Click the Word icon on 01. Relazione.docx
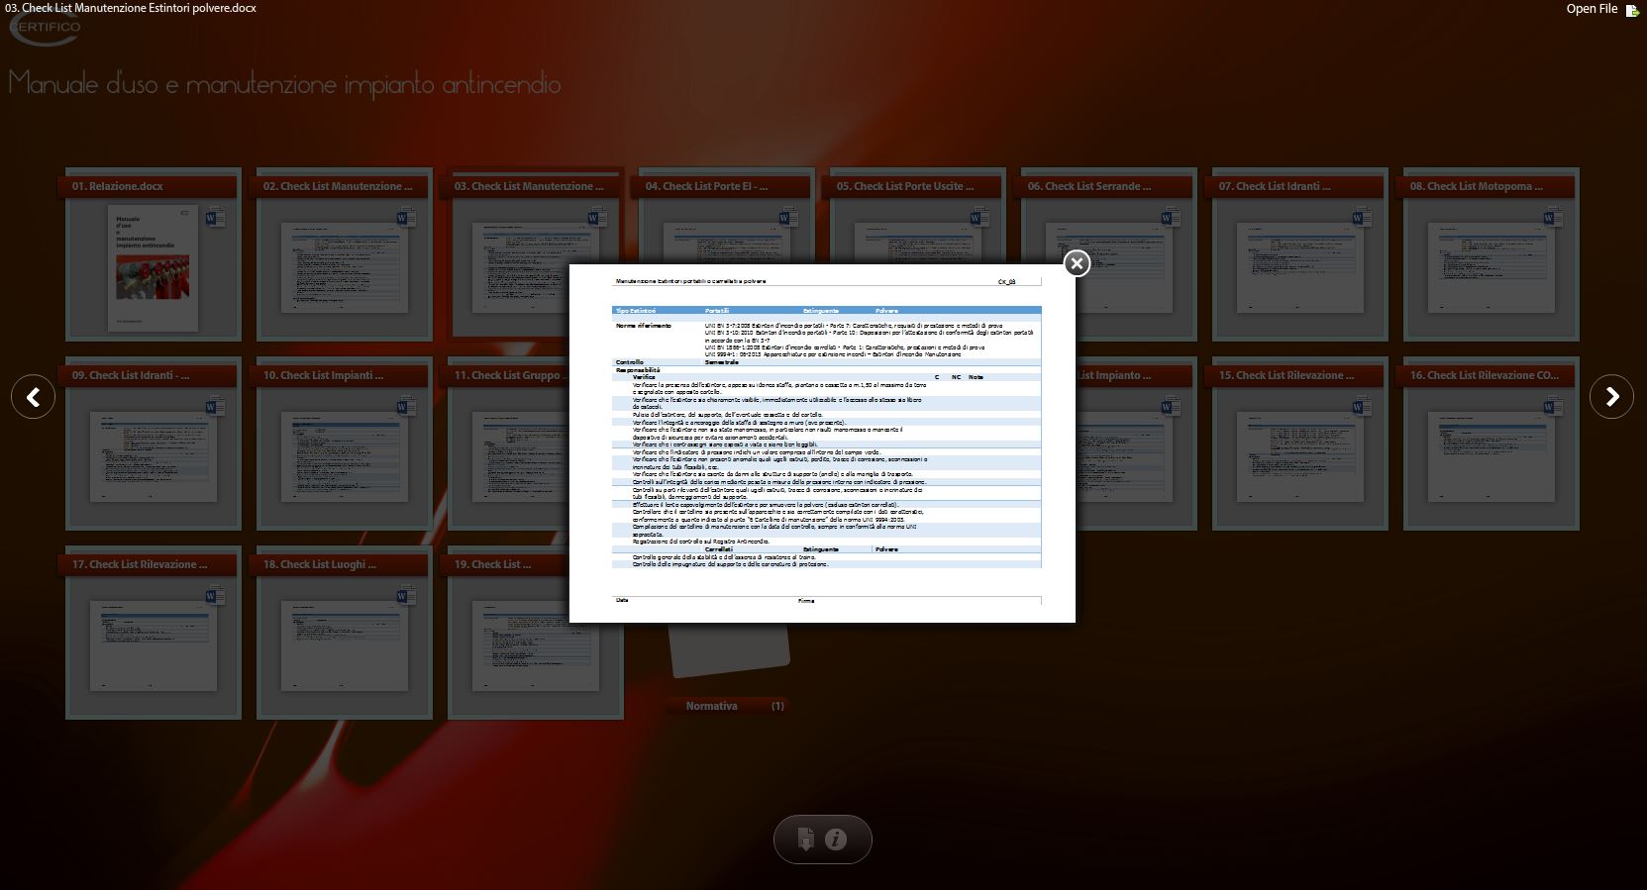 point(215,218)
